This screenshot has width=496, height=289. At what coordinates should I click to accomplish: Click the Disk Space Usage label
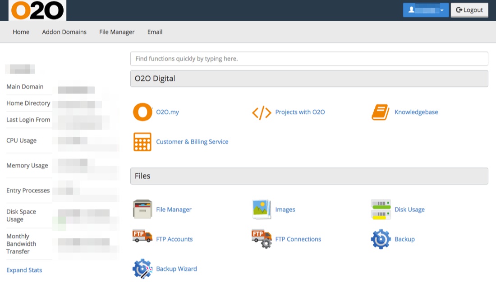(21, 215)
